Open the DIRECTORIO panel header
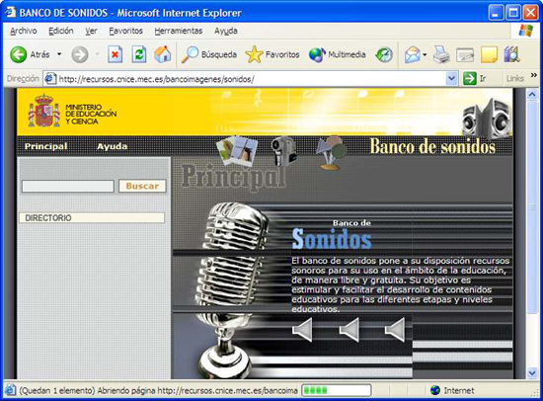Viewport: 543px width, 401px height. 92,218
